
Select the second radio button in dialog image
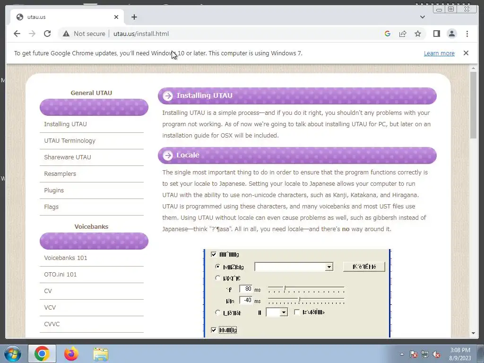pos(217,278)
